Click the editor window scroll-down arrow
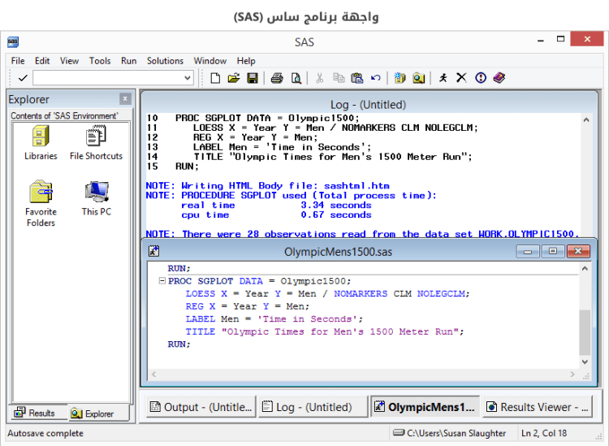The width and height of the screenshot is (609, 446). click(585, 362)
